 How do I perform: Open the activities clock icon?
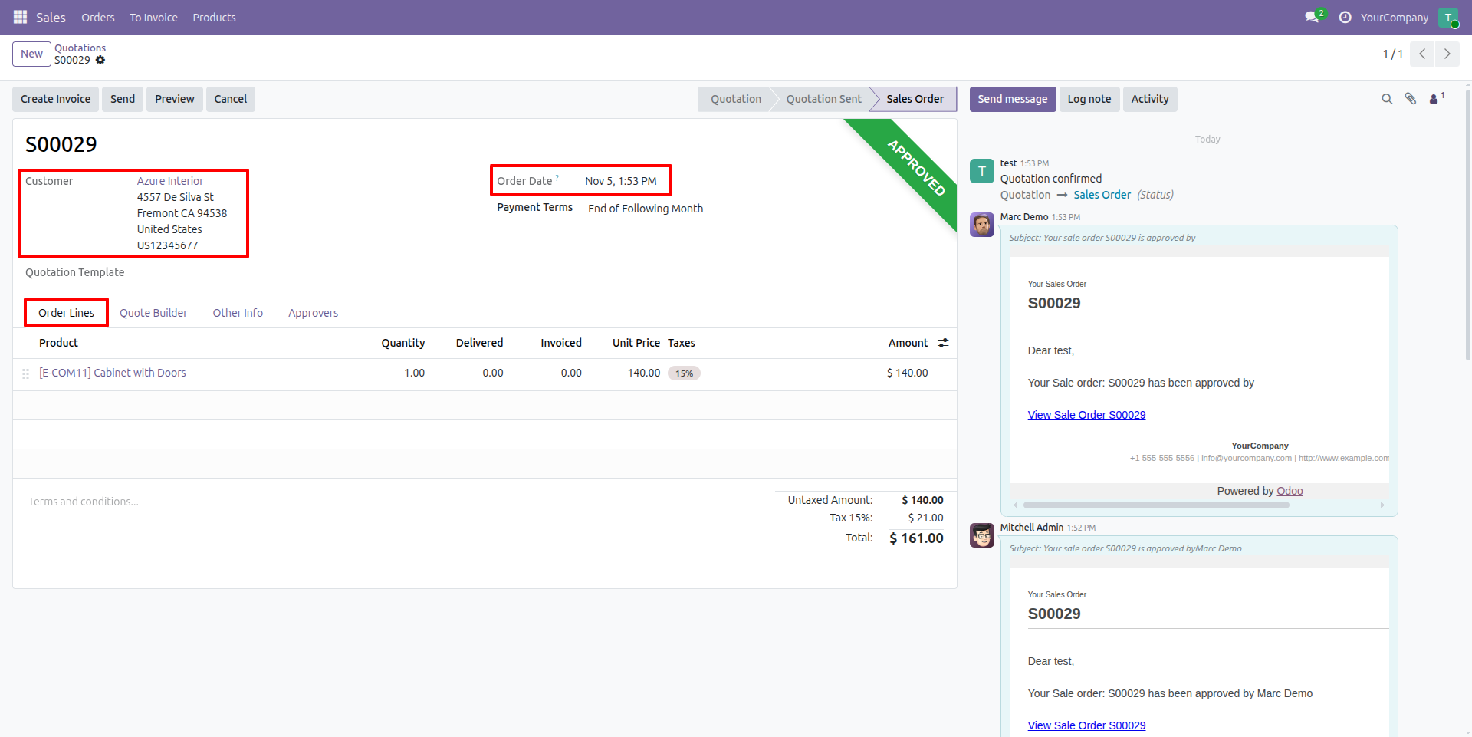point(1345,17)
